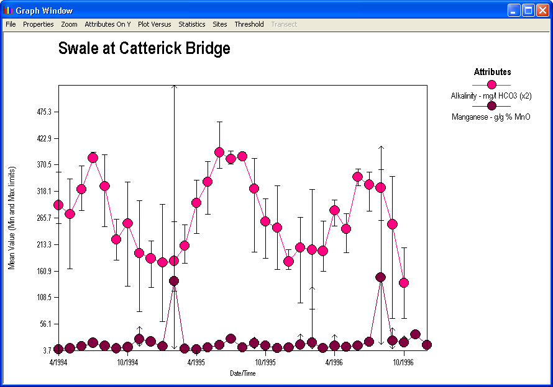Click the Manganese legend marker
The height and width of the screenshot is (387, 553).
491,105
